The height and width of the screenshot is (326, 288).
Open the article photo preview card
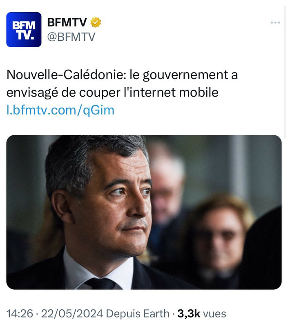[144, 212]
